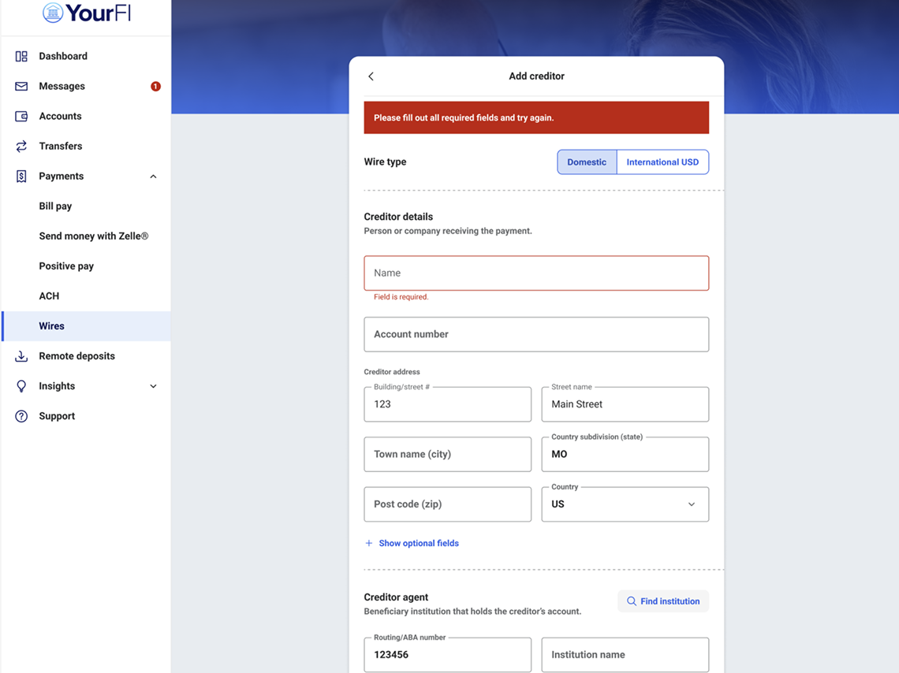The width and height of the screenshot is (899, 673).
Task: Open Support via the question mark icon
Action: (21, 415)
